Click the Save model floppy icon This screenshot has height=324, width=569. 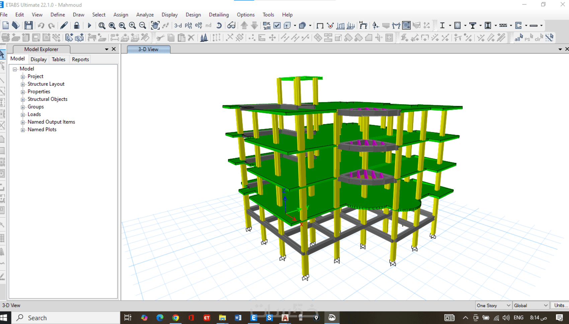[x=28, y=25]
